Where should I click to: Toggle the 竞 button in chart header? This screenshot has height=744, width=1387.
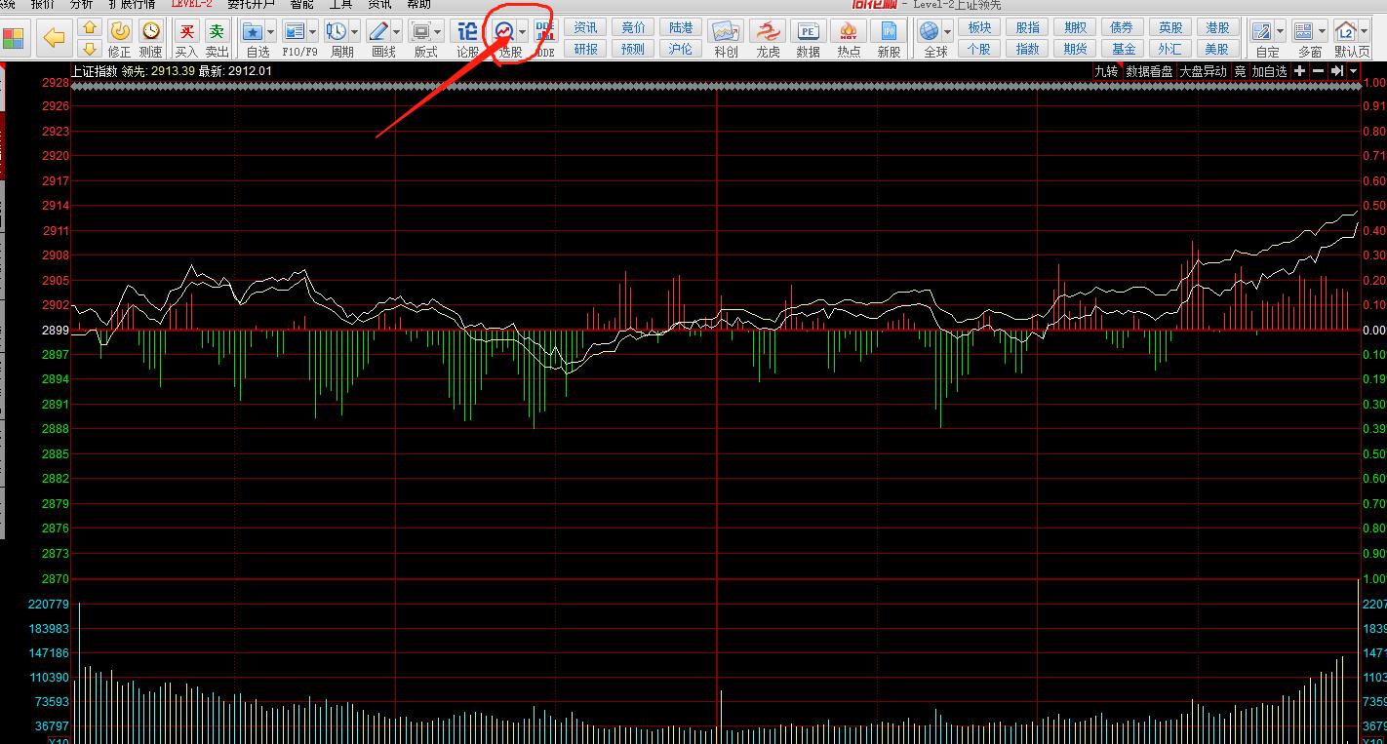click(x=1240, y=71)
